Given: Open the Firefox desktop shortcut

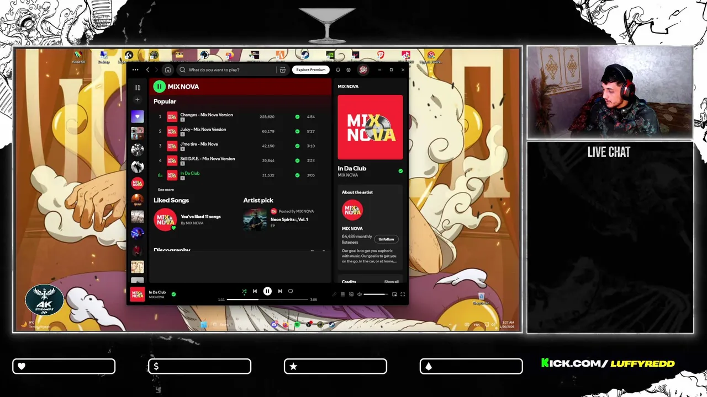Looking at the screenshot, I should point(229,55).
